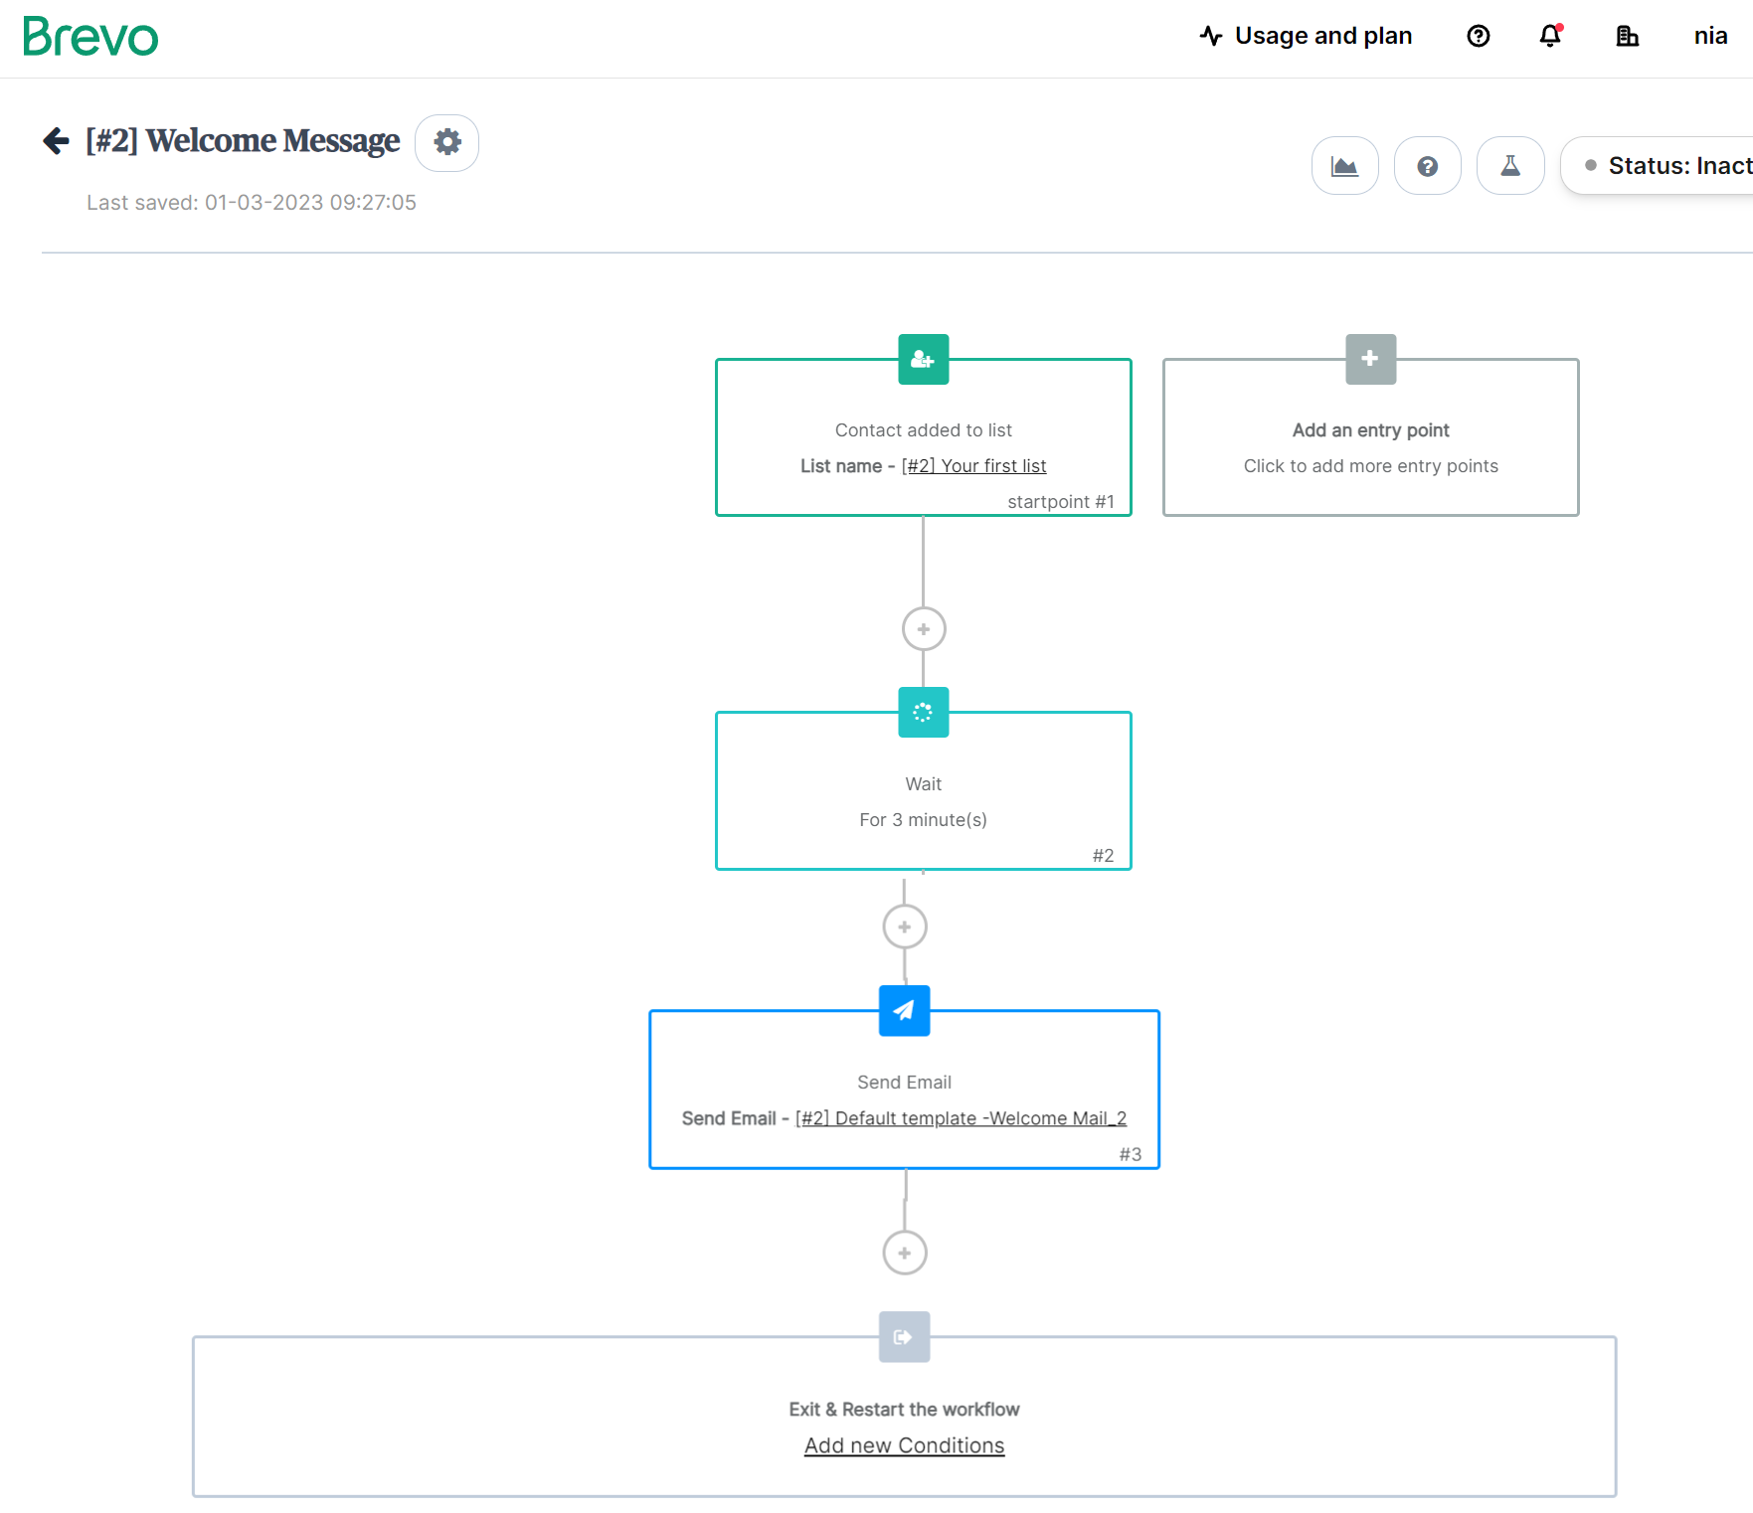The image size is (1753, 1513).
Task: Open workflow settings gear icon
Action: pyautogui.click(x=447, y=142)
